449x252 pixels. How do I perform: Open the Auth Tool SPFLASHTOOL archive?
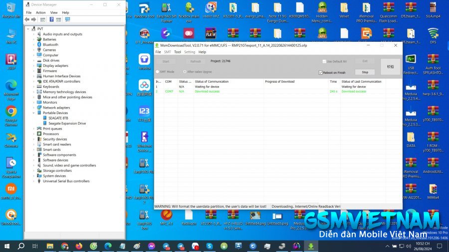coord(433,64)
